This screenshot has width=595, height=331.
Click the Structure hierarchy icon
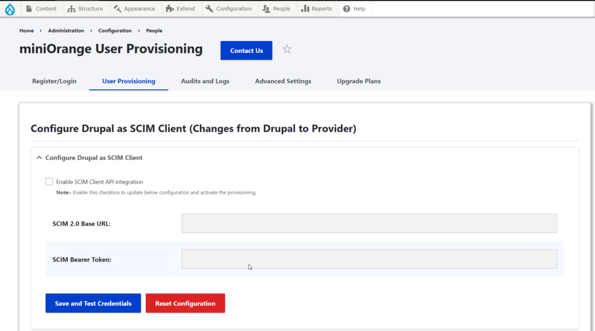[71, 9]
